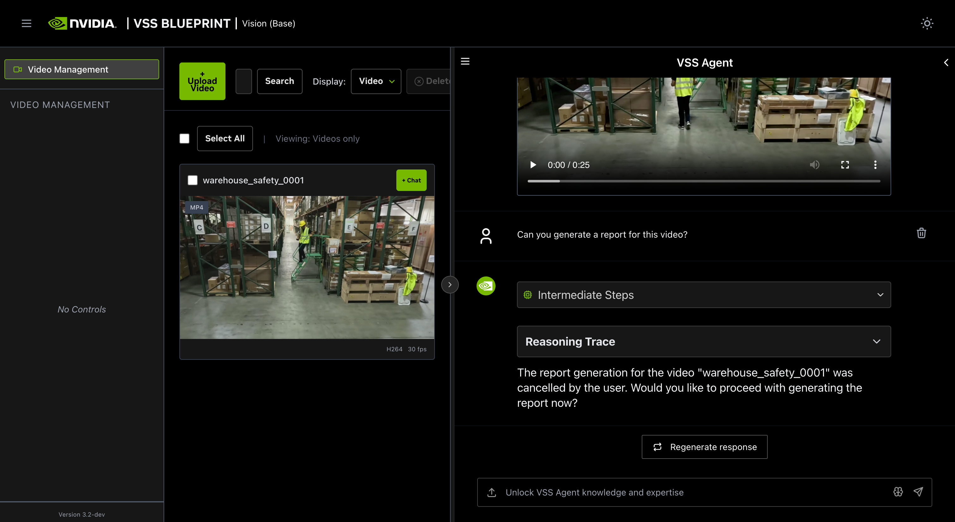Collapse the VSS Agent panel with arrow
Screen dimensions: 955x522
946,62
